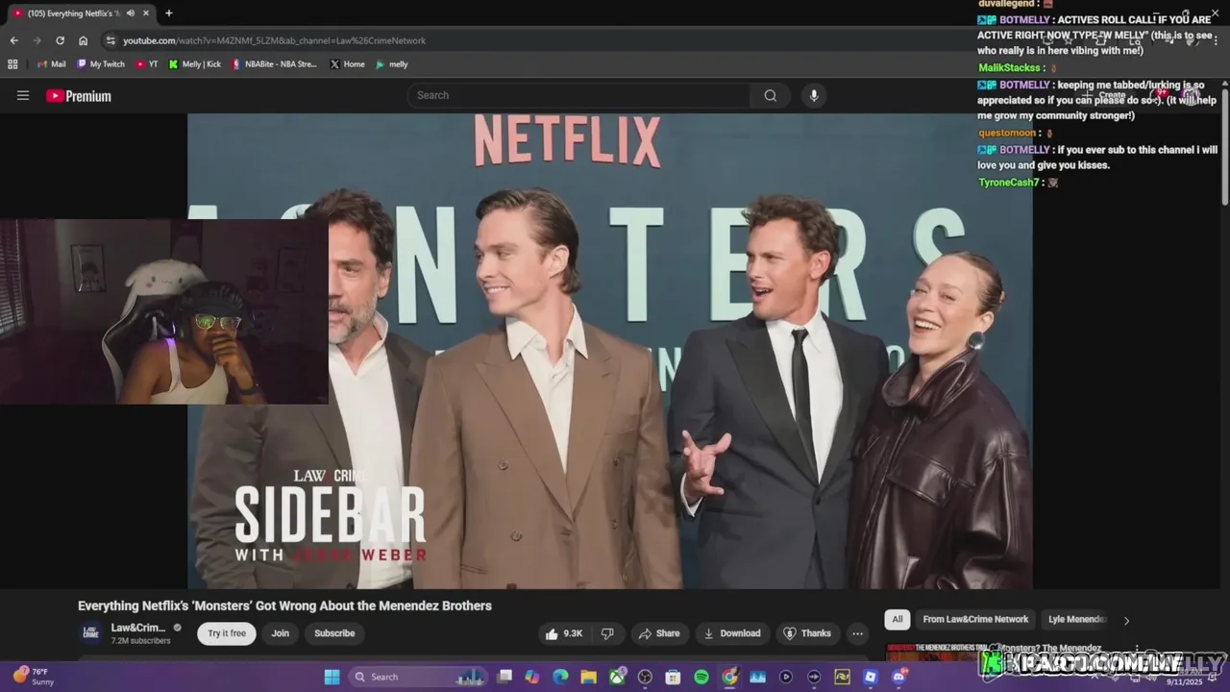Open the Mail bookmark
1230x692 pixels.
point(52,64)
